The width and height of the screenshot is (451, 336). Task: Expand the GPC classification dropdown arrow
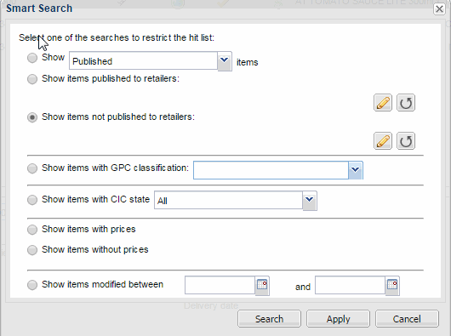356,170
